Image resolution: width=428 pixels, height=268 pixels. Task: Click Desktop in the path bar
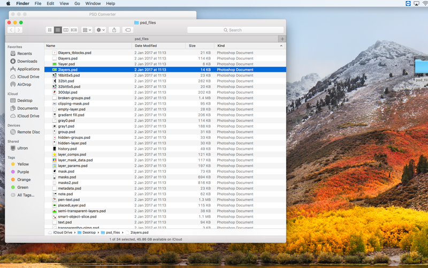[x=87, y=233]
